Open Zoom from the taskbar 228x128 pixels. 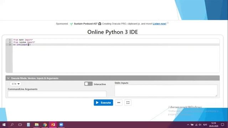[61, 125]
